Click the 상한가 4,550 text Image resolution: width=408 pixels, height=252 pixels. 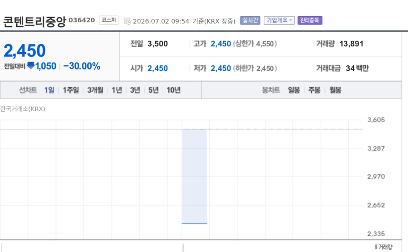coord(255,44)
